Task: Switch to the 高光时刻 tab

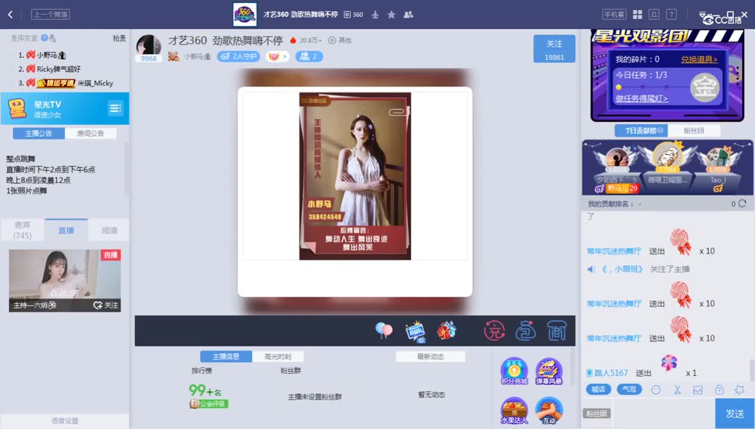Action: pyautogui.click(x=277, y=357)
